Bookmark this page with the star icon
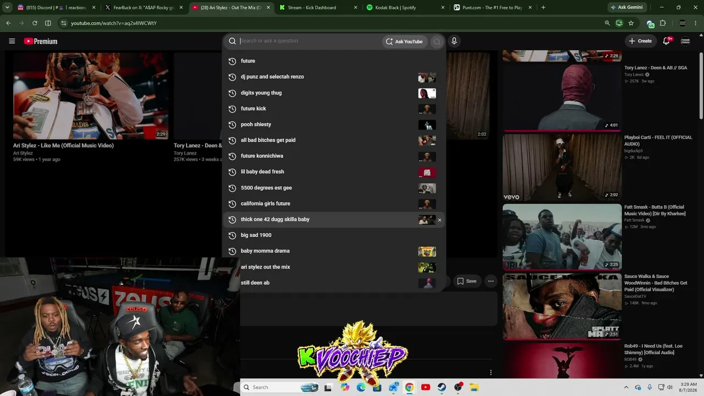 [x=631, y=23]
